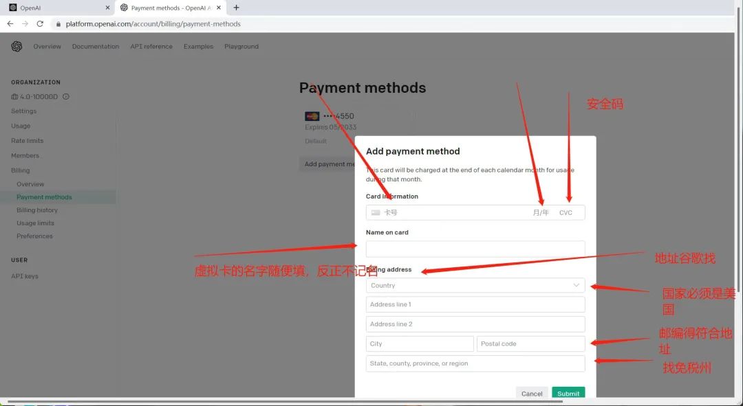Click the Name on card field
Screen dimensions: 743x406
pos(475,249)
